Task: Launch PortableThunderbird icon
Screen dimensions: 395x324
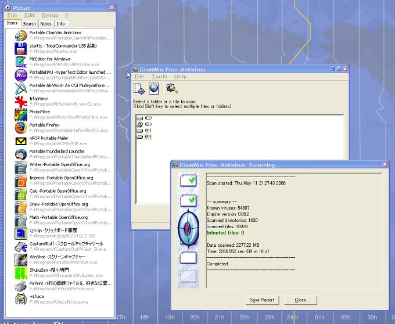Action: (21, 154)
